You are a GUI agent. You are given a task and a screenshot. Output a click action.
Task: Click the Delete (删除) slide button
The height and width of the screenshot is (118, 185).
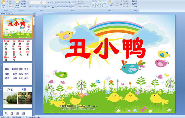pyautogui.click(x=24, y=6)
